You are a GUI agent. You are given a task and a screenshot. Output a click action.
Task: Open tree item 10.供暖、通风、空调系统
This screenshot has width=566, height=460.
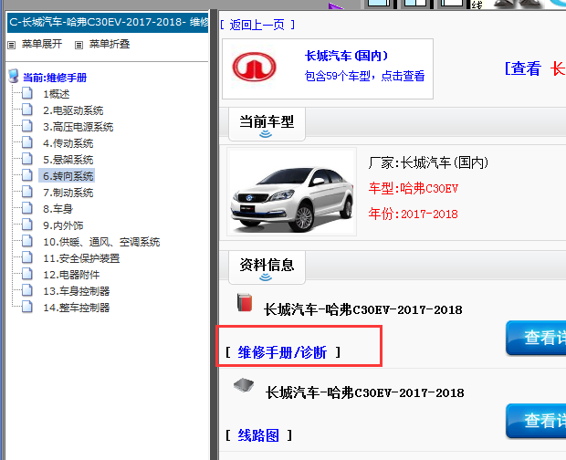[x=101, y=242]
